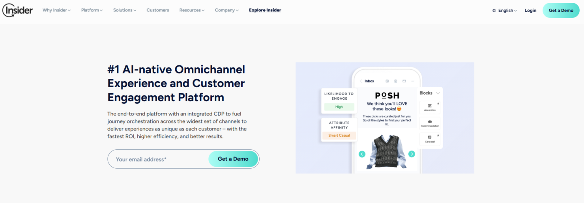Open the English language selector
This screenshot has height=203, width=584.
(x=507, y=11)
